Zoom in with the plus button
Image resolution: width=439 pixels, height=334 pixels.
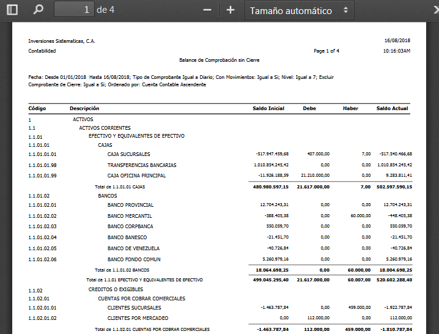point(231,10)
